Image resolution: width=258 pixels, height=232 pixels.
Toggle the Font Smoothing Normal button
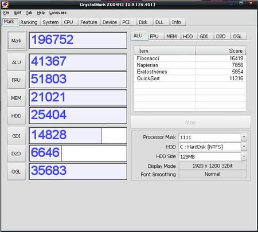coord(212,174)
